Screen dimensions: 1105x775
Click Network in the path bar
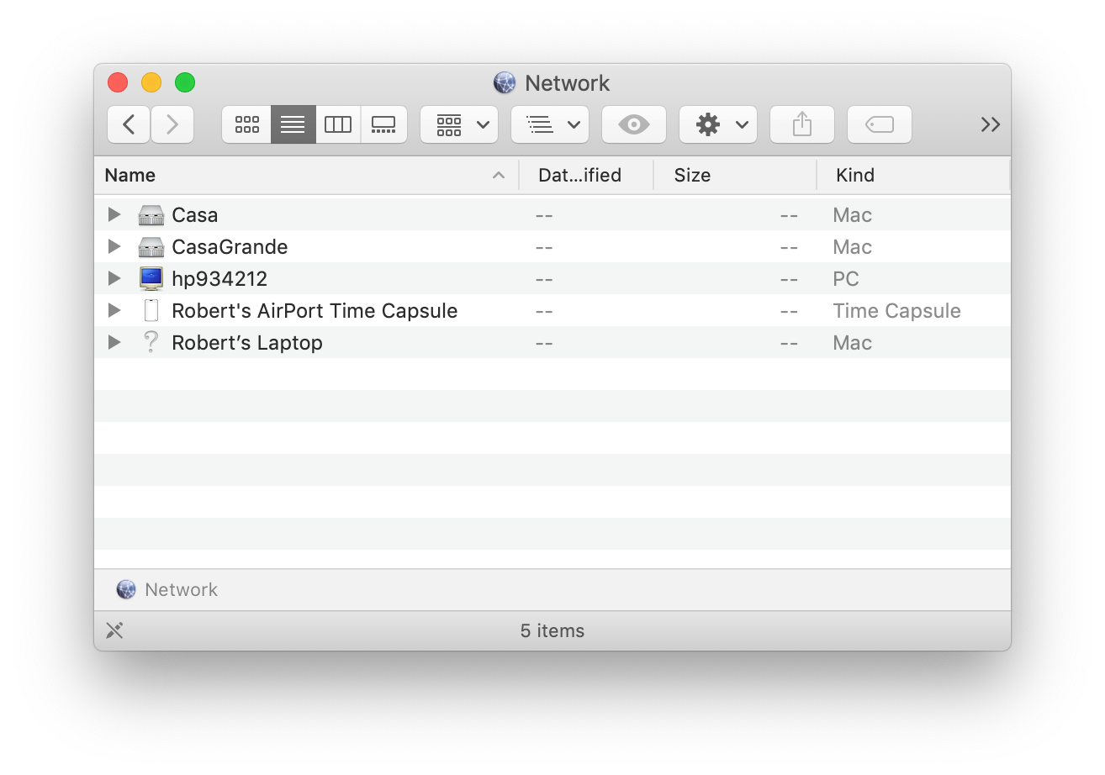click(181, 590)
